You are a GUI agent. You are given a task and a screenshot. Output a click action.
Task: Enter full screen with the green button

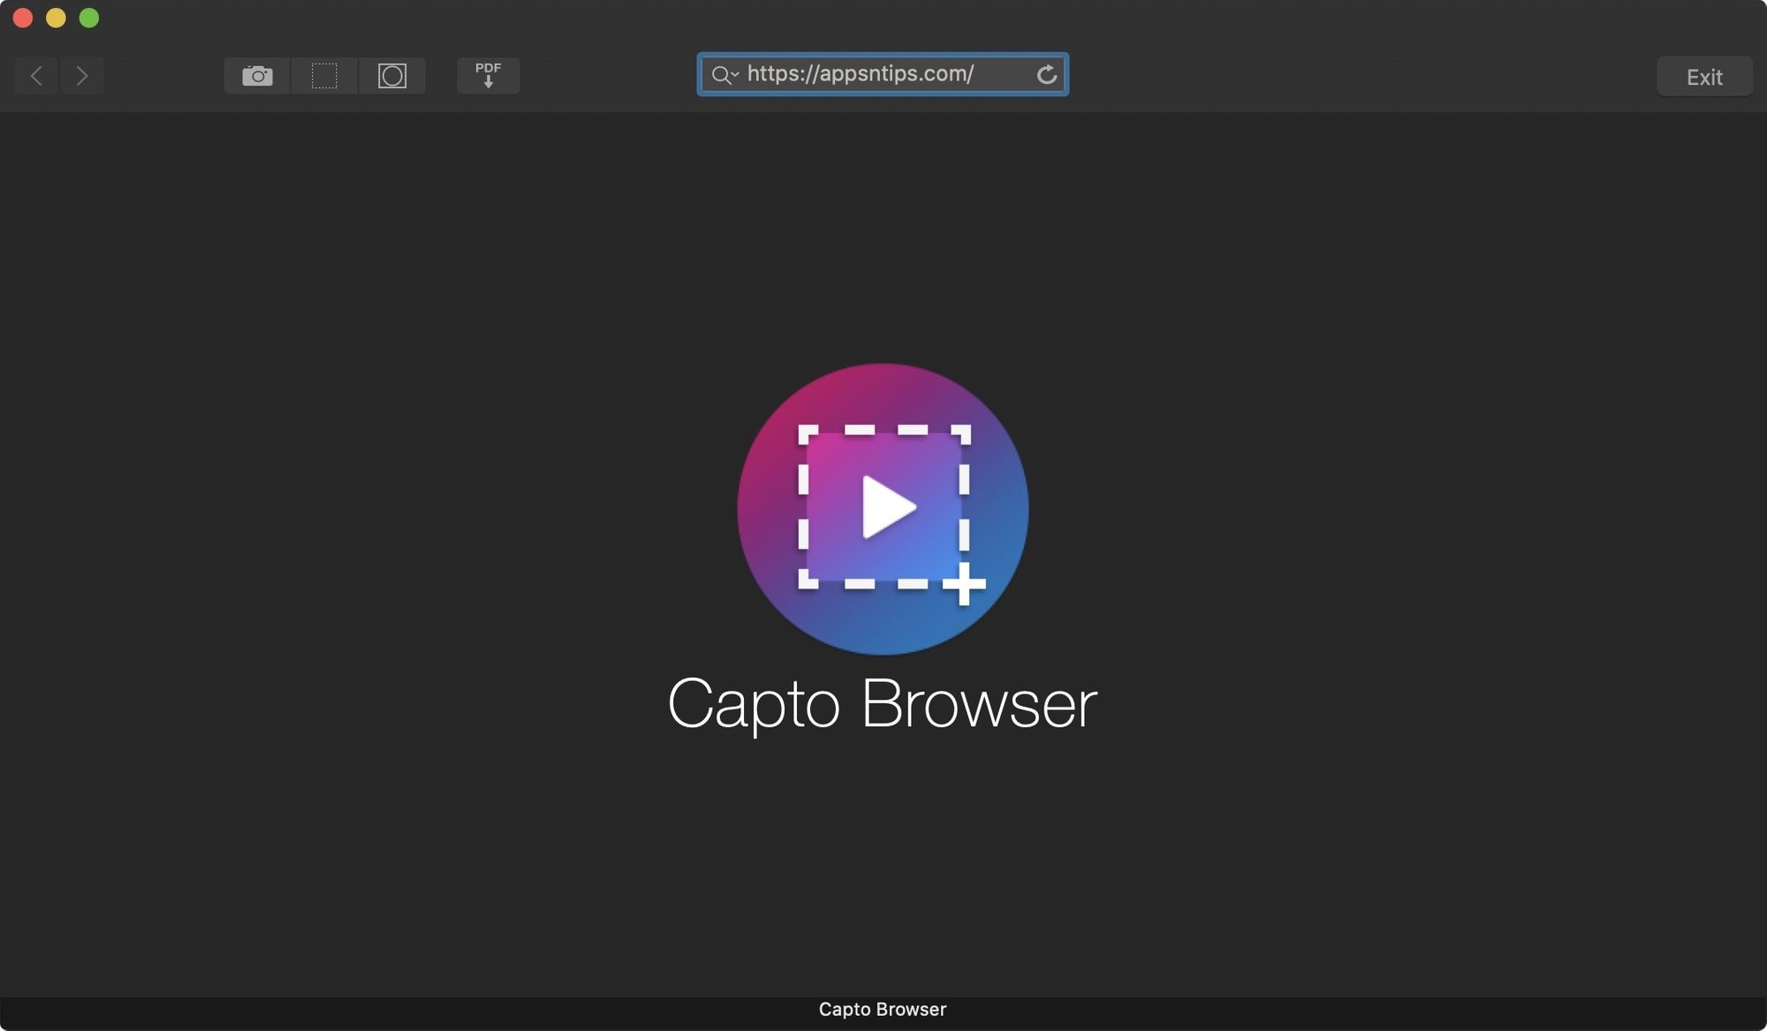89,18
